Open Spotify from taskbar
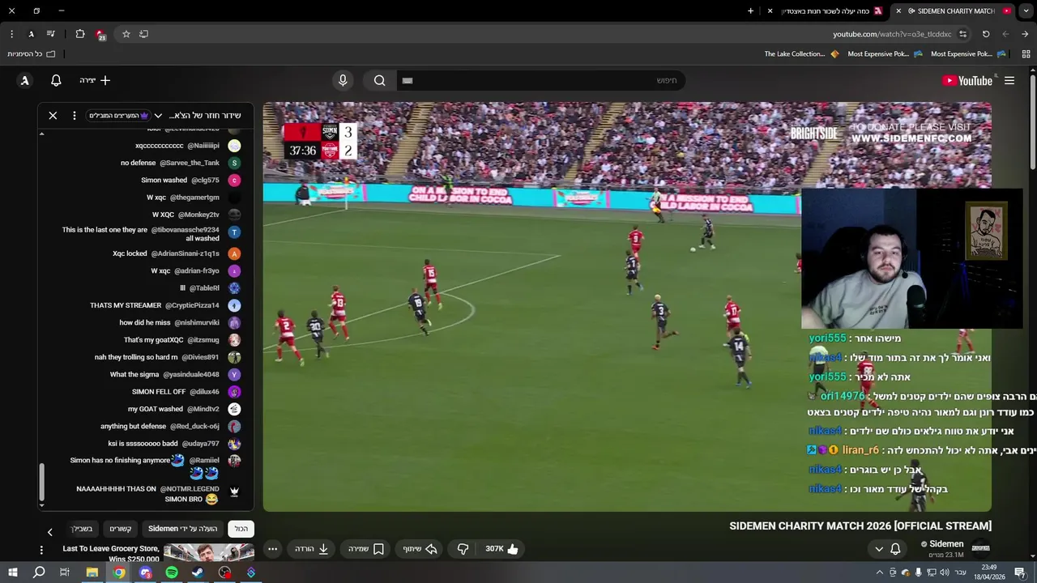The width and height of the screenshot is (1037, 583). point(172,572)
